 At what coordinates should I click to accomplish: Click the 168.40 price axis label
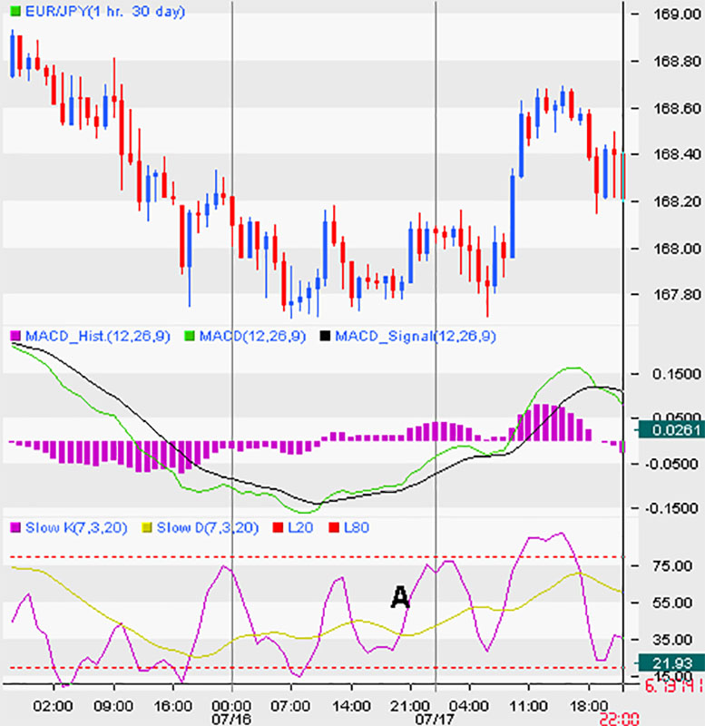coord(677,154)
